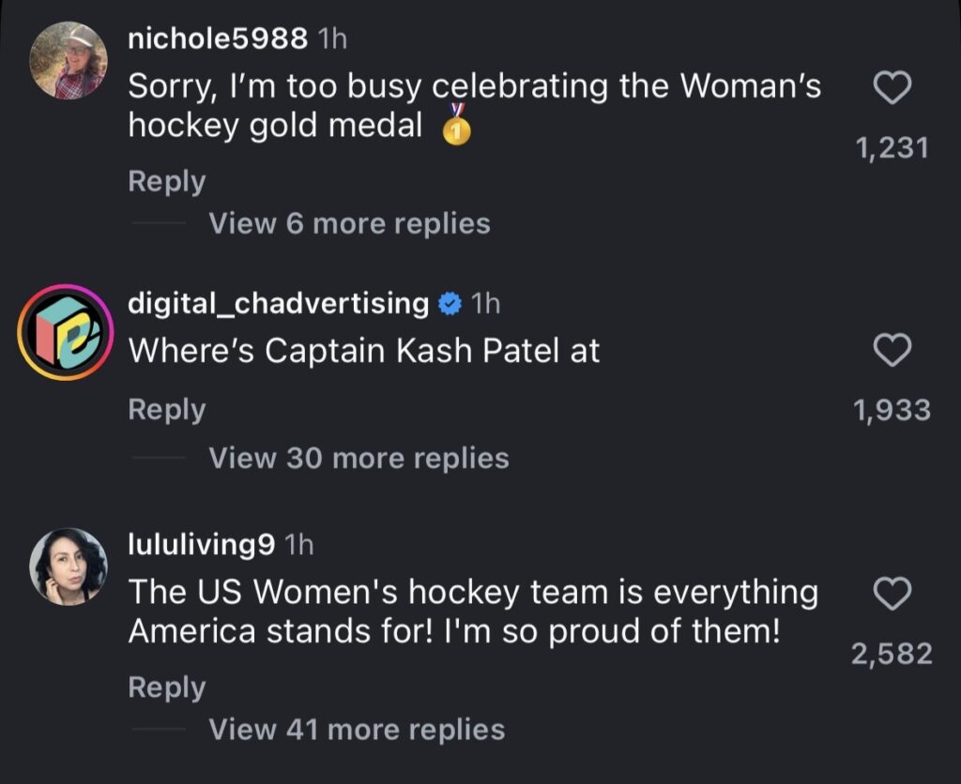This screenshot has height=784, width=961.
Task: Open the lululiving9 username link
Action: [201, 544]
